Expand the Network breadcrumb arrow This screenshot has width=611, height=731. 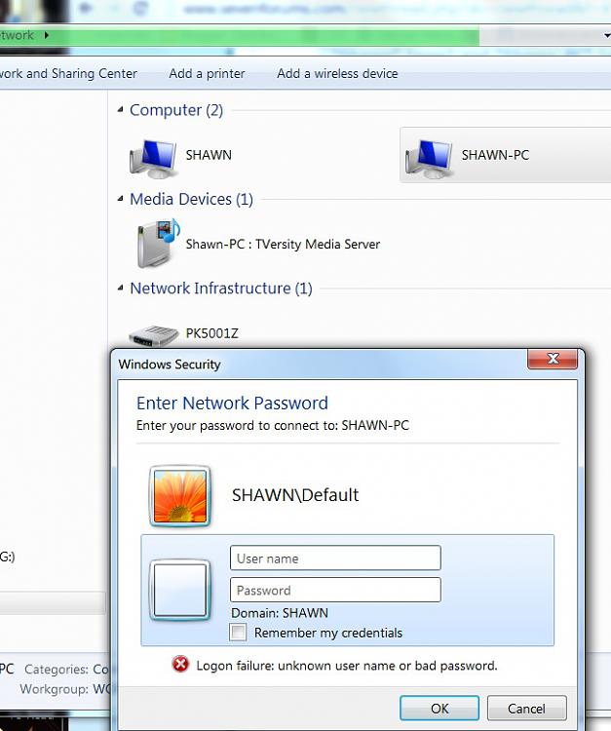47,35
